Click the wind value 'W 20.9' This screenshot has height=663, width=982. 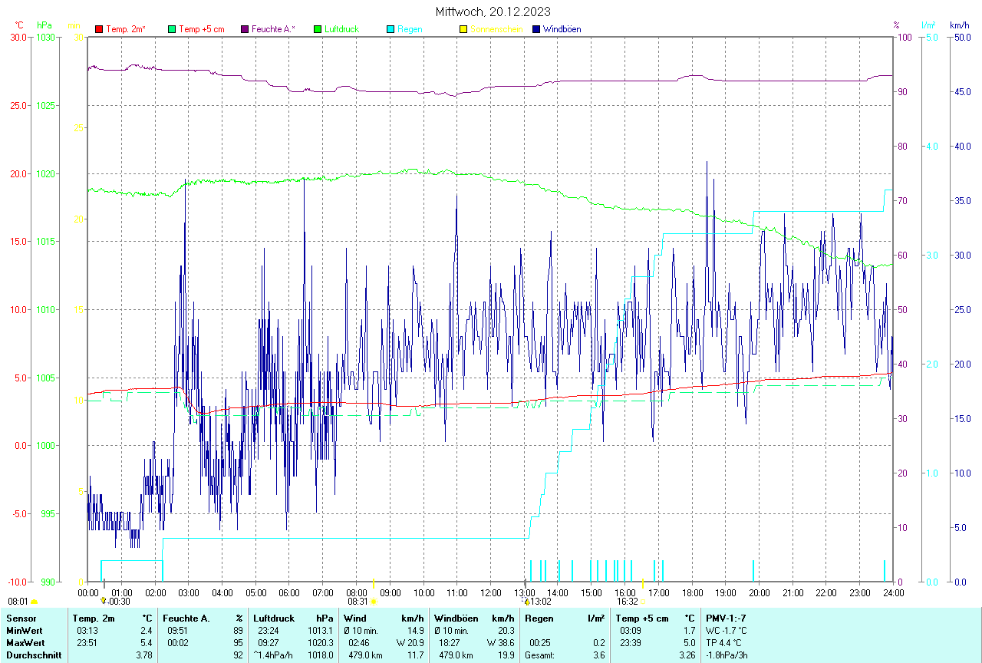(x=410, y=642)
